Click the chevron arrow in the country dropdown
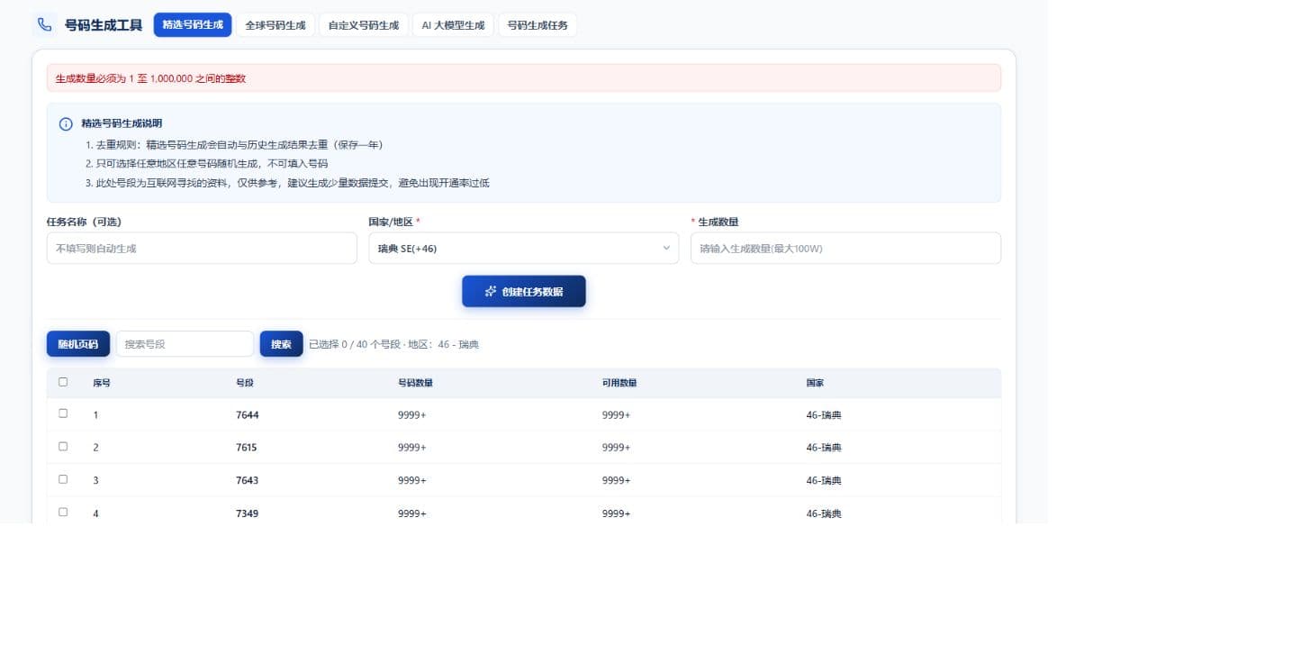1310x654 pixels. point(666,248)
